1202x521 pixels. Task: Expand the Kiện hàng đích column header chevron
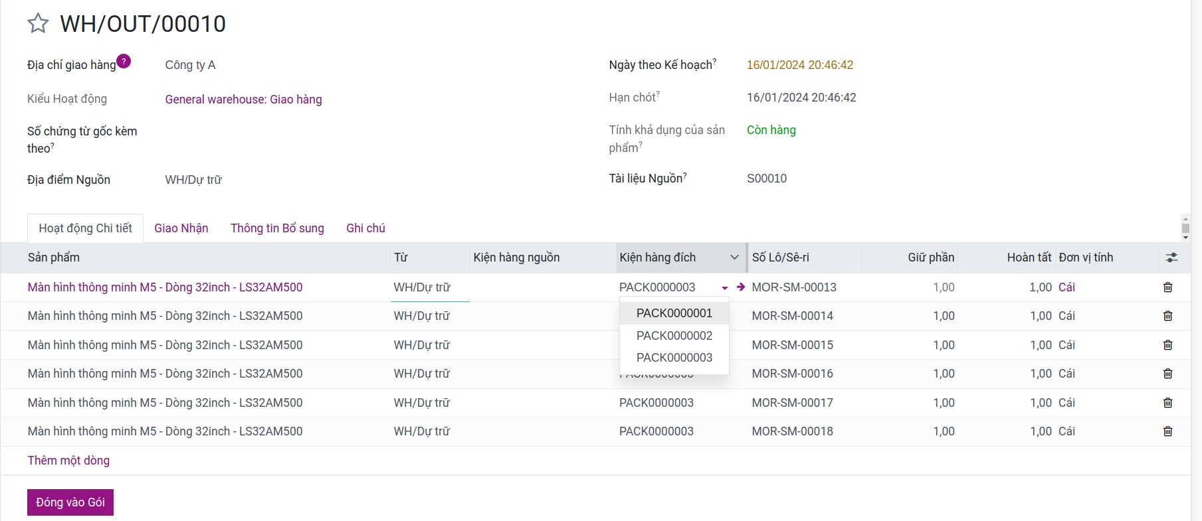pyautogui.click(x=734, y=258)
